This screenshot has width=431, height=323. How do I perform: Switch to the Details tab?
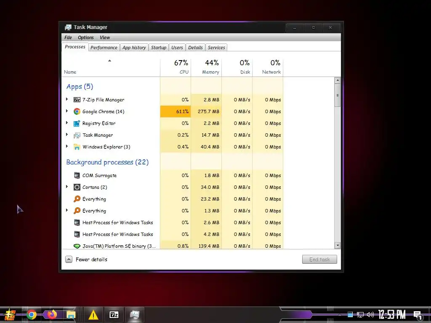click(195, 48)
